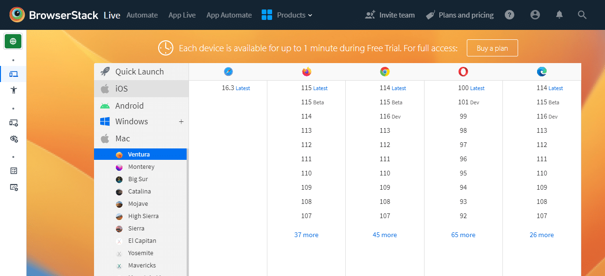Click the Chrome browser column icon

(385, 72)
